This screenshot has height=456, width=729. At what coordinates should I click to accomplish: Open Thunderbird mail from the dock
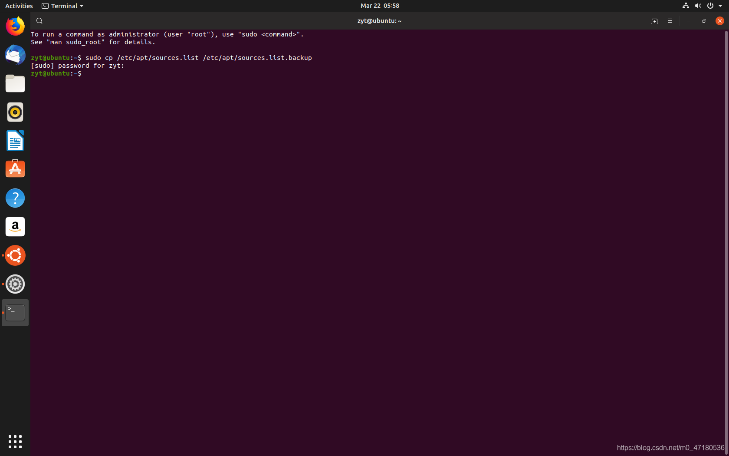click(x=15, y=55)
